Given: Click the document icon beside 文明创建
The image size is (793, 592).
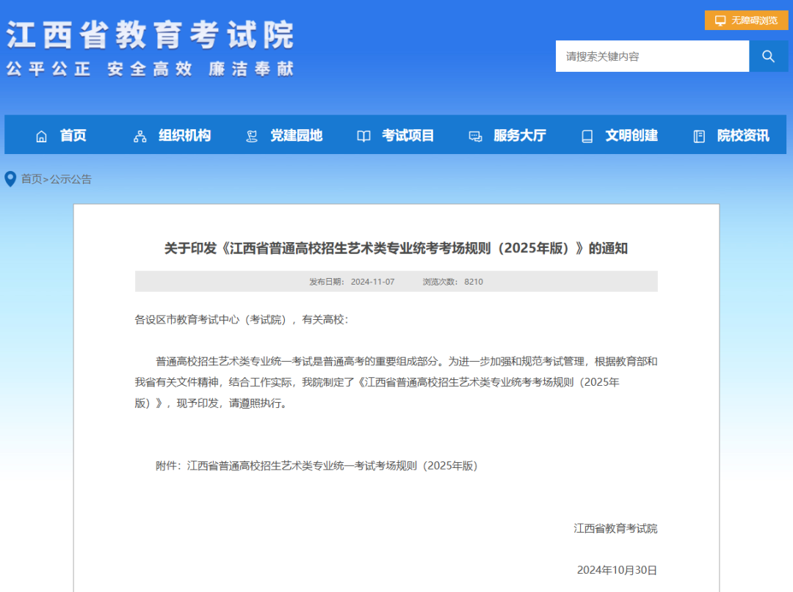Looking at the screenshot, I should 587,136.
